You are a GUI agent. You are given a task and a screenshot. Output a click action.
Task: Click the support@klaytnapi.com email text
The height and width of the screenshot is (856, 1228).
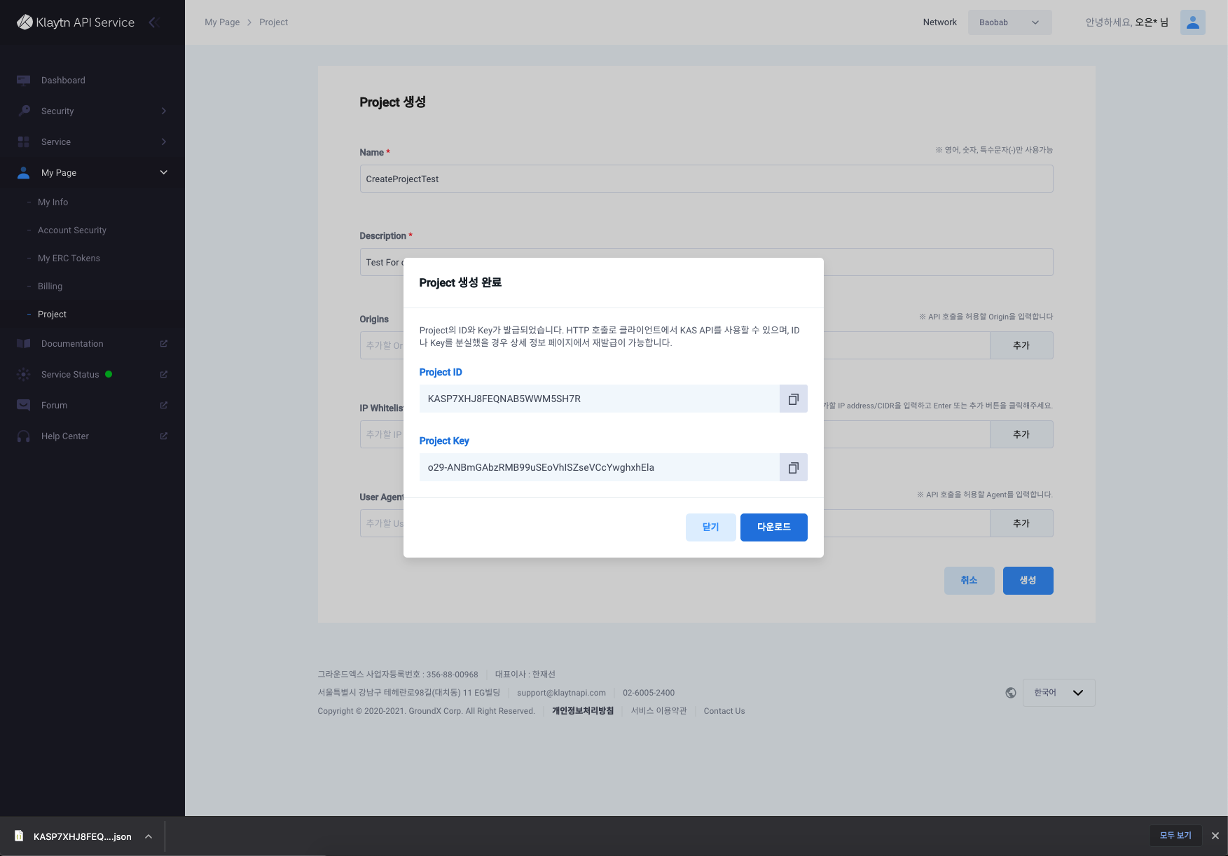point(561,693)
